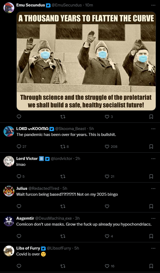Bookmark the Libs of Furry tweet
The height and width of the screenshot is (273, 160).
[x=151, y=266]
